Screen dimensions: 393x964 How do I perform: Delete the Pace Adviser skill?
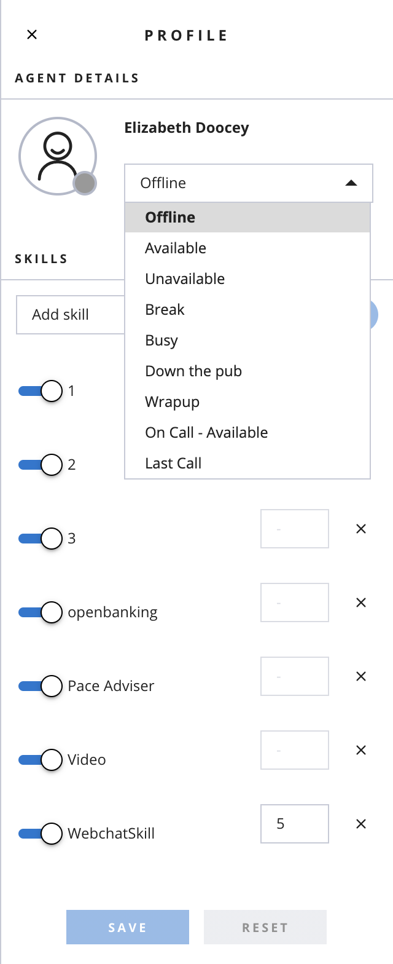(361, 676)
